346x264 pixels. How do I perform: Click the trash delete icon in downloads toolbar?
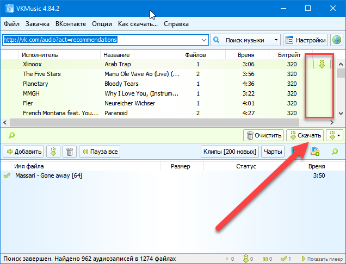(70, 152)
